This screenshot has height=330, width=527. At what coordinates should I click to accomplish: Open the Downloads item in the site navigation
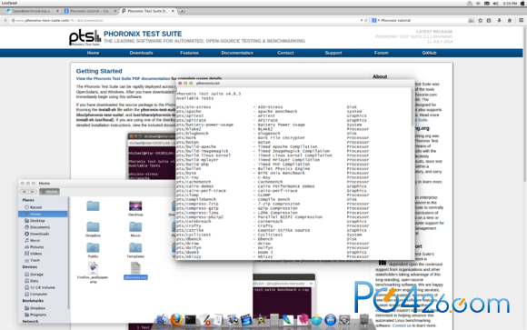[141, 53]
